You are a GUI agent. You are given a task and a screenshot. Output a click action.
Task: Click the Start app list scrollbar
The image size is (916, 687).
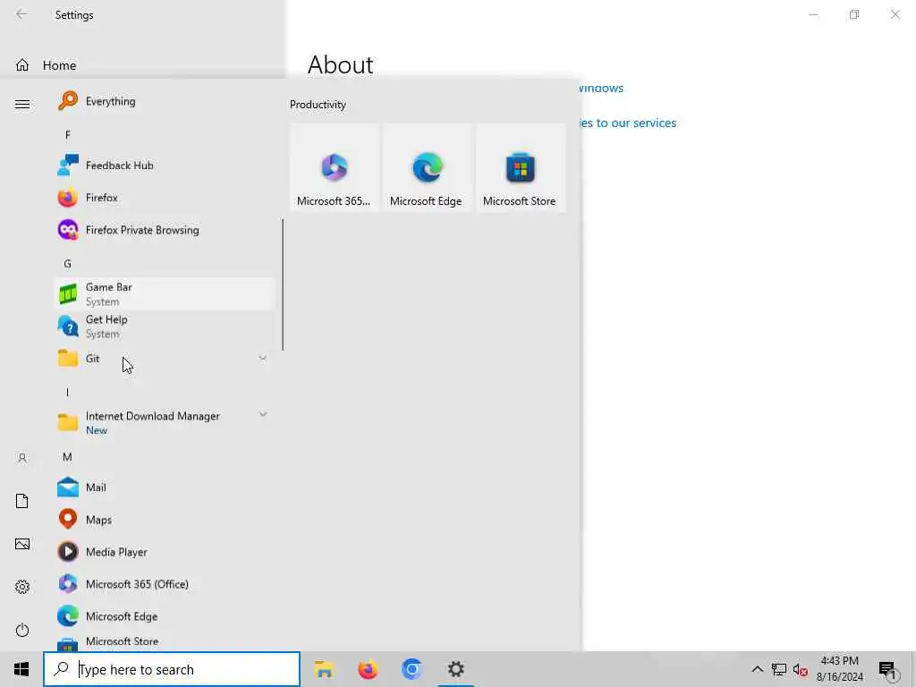pyautogui.click(x=283, y=285)
